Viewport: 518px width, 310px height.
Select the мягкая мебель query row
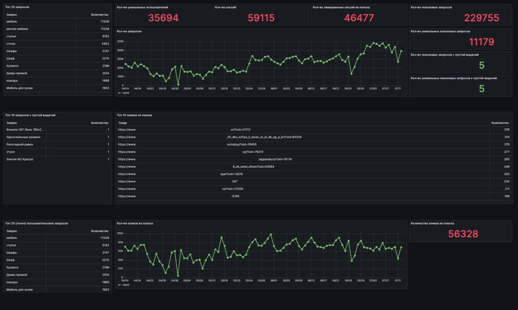[17, 29]
